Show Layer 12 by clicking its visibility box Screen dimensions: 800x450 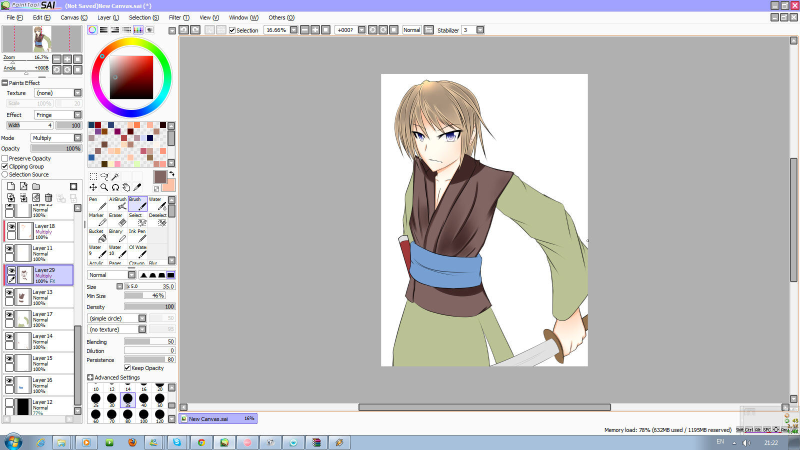9,402
